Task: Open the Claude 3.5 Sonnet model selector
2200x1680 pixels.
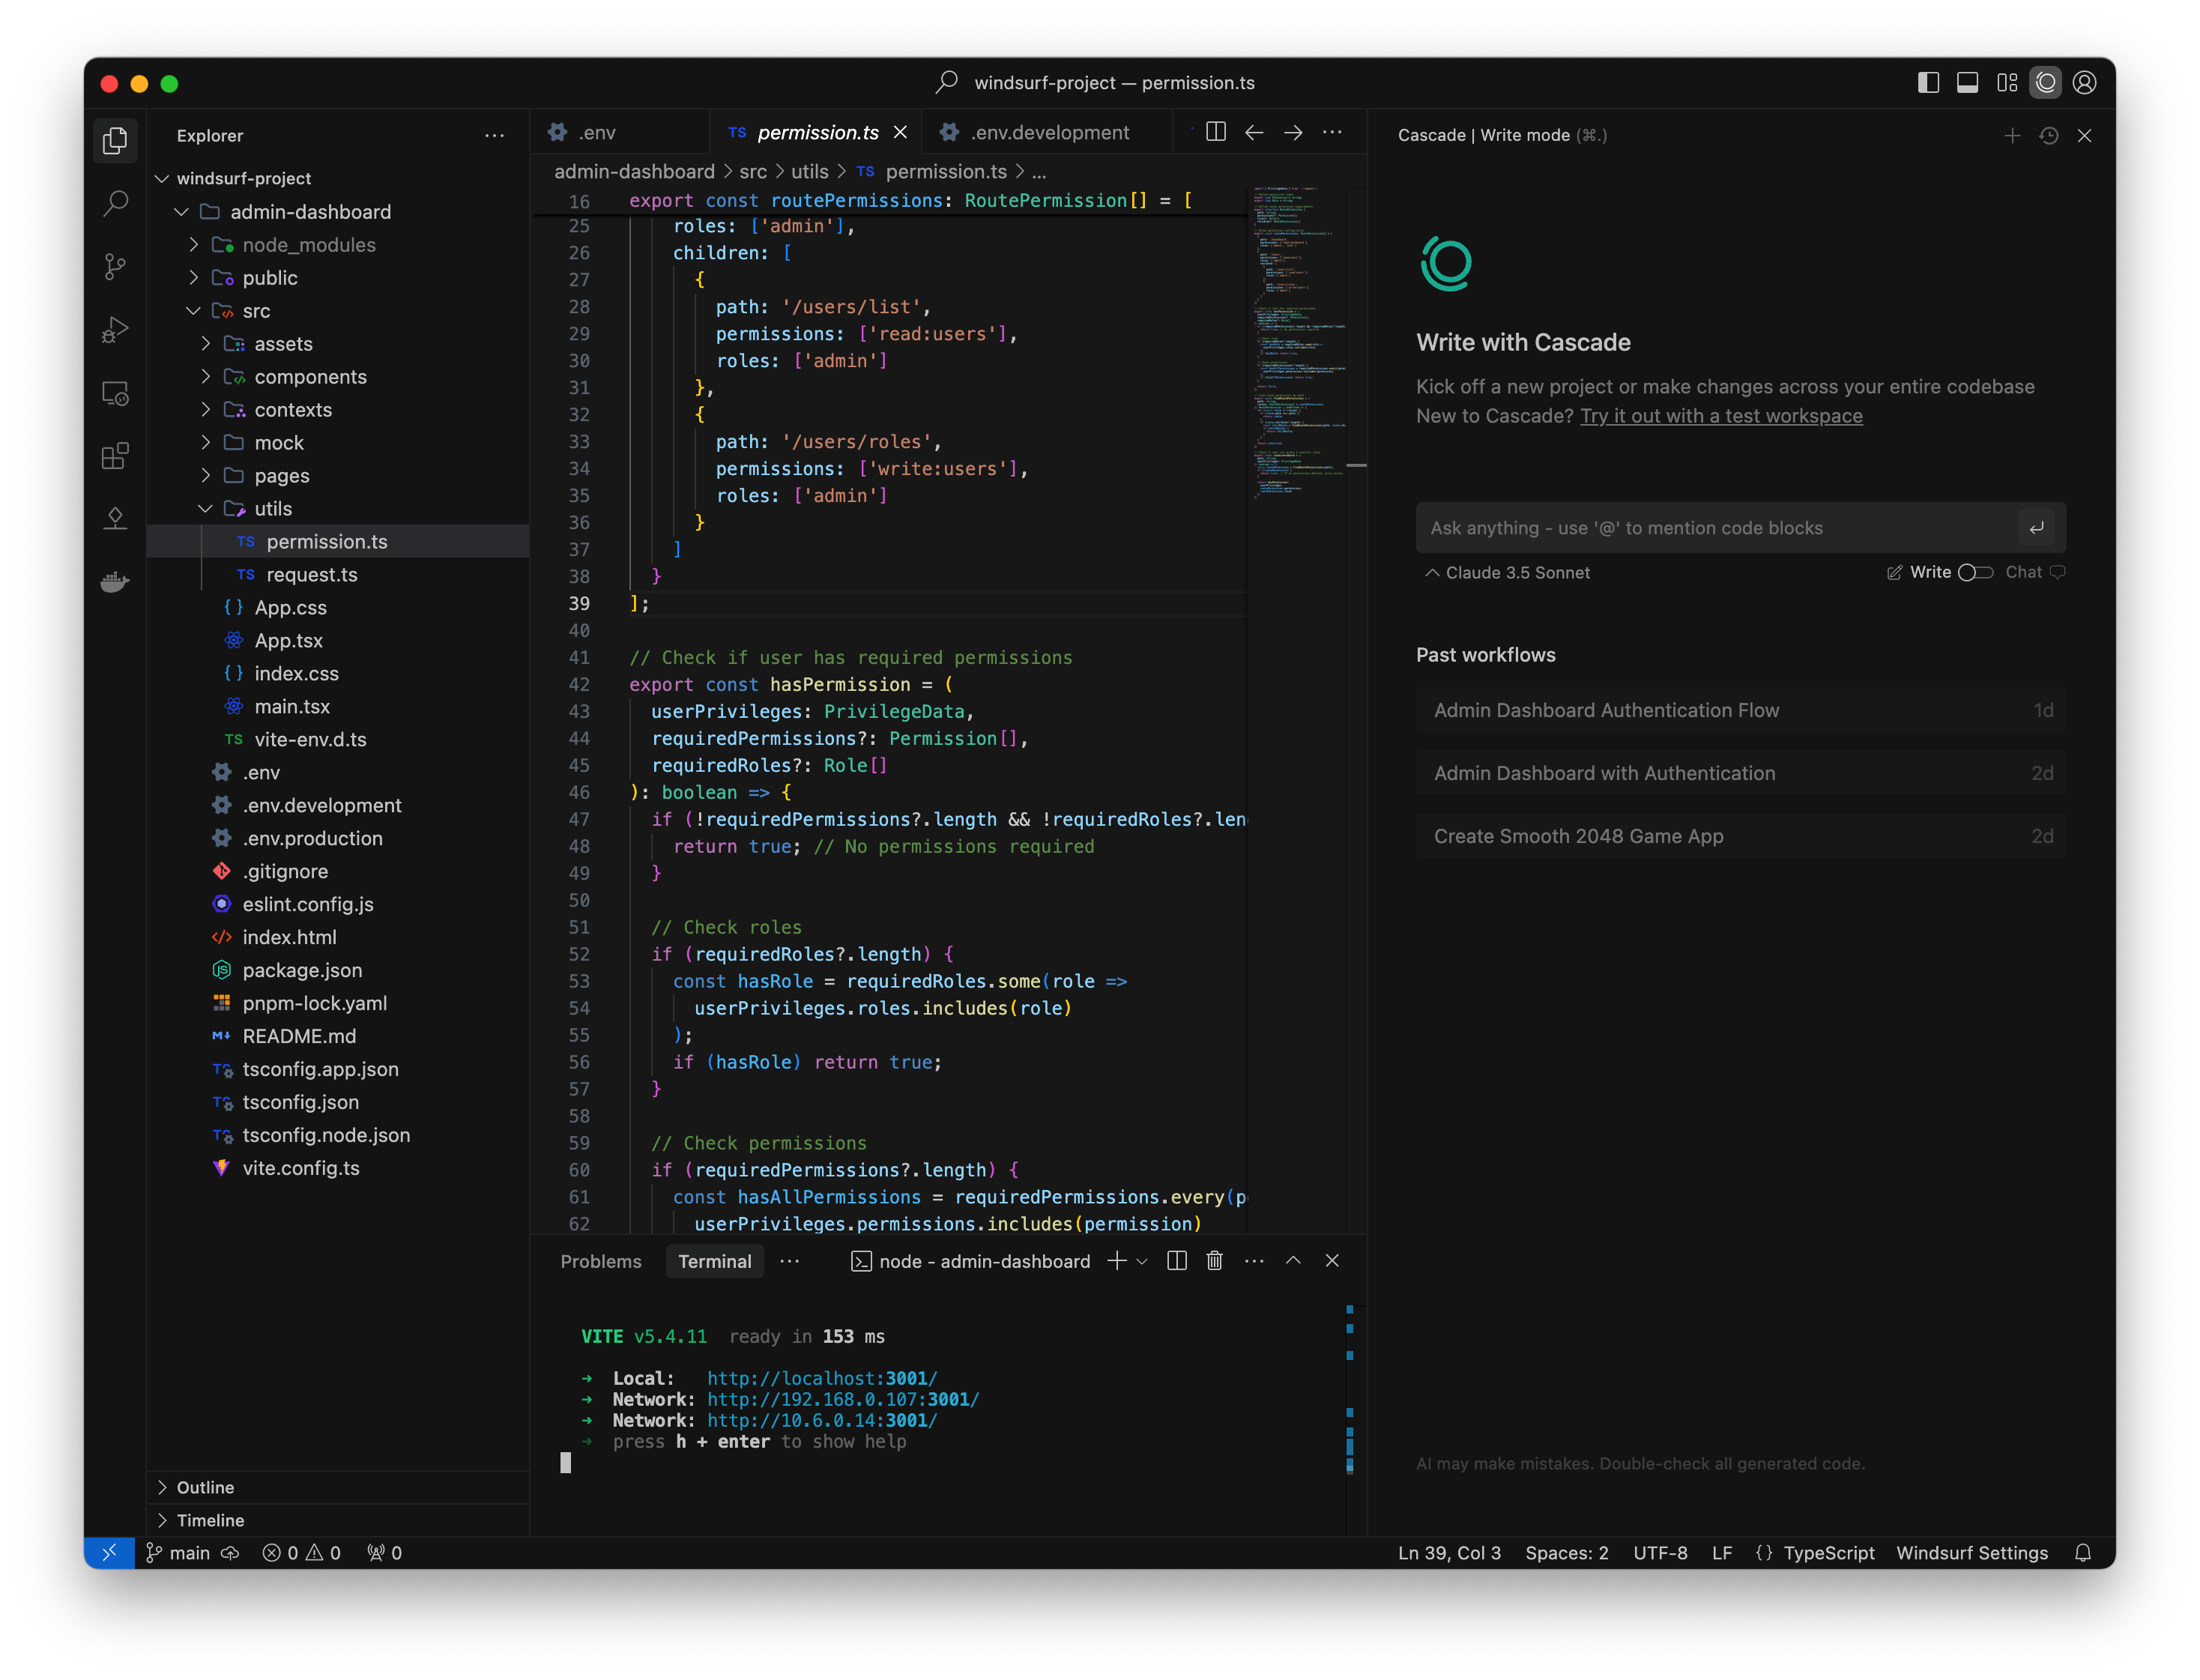Action: point(1508,572)
